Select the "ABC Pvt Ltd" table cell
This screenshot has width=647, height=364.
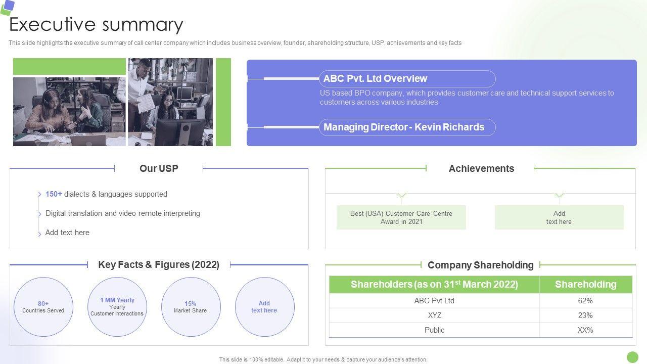[435, 301]
